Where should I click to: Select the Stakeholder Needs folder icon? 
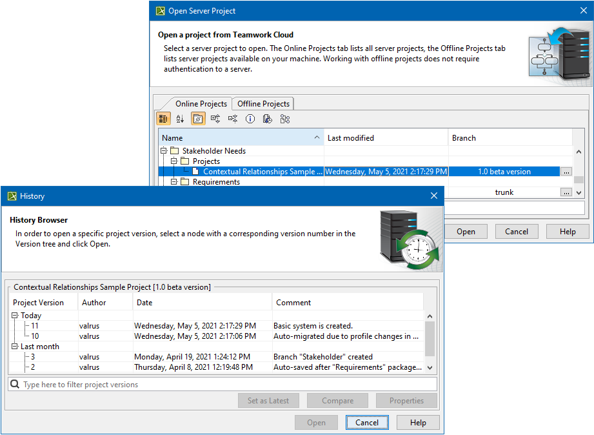(x=174, y=150)
